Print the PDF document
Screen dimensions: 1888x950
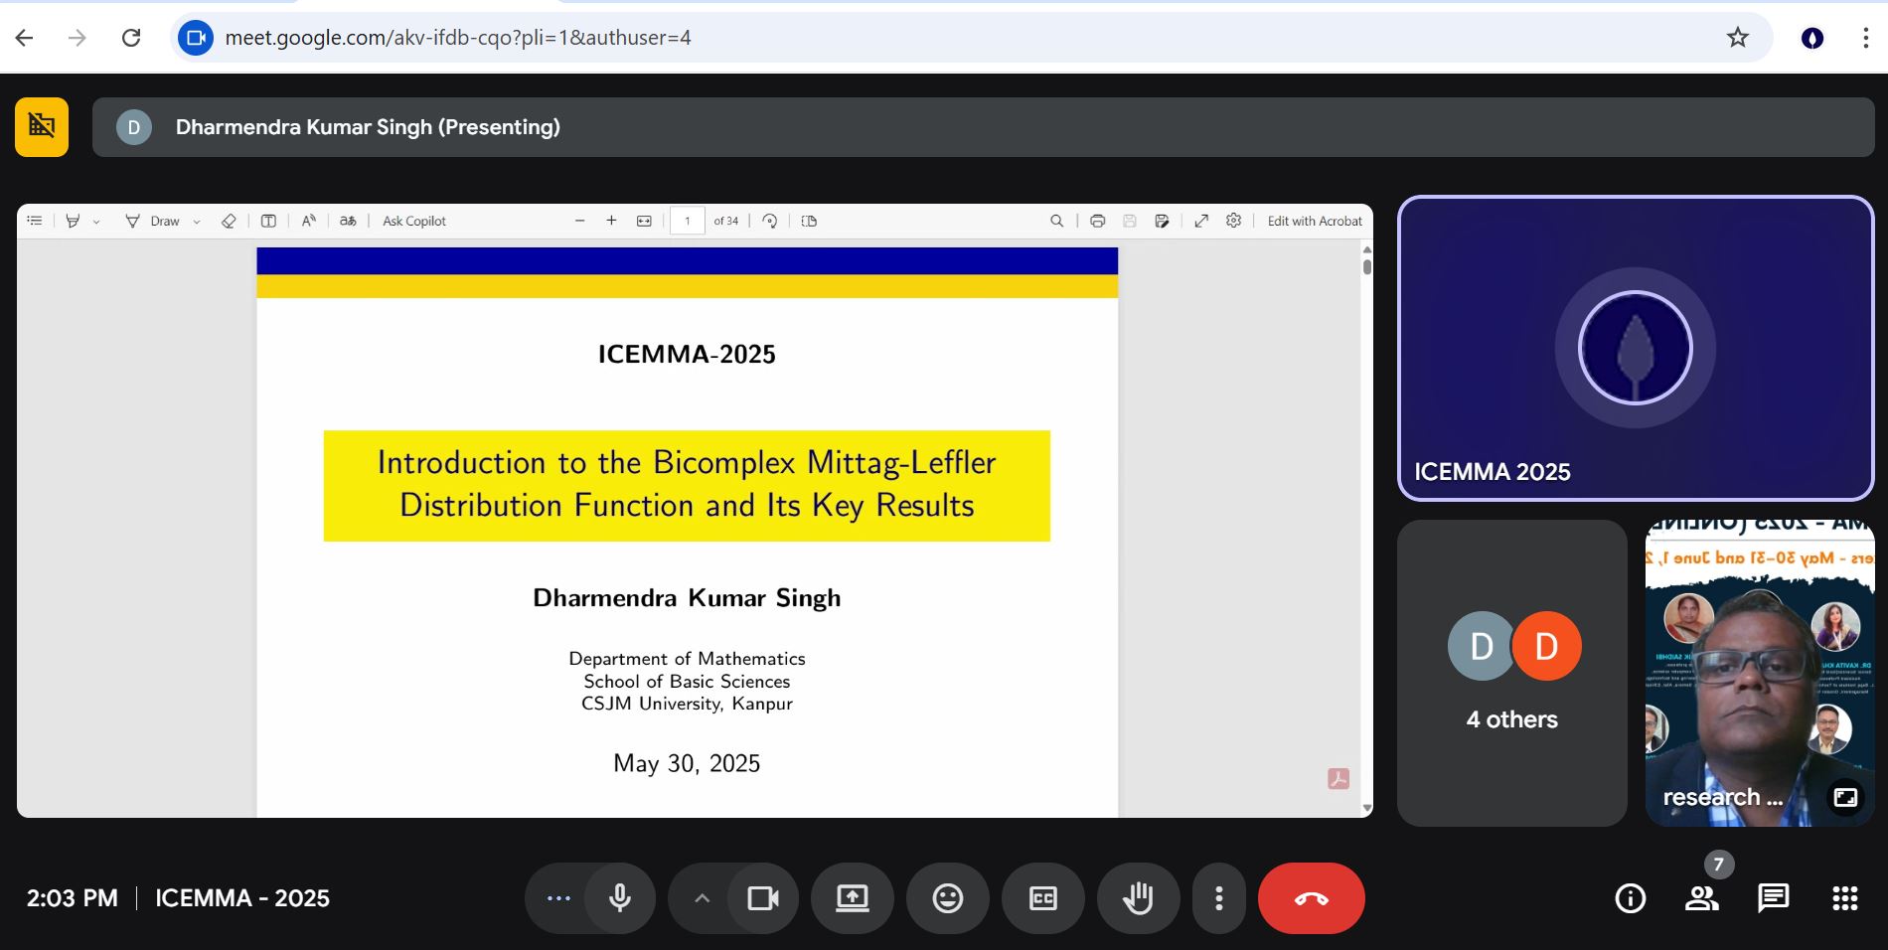click(x=1097, y=221)
